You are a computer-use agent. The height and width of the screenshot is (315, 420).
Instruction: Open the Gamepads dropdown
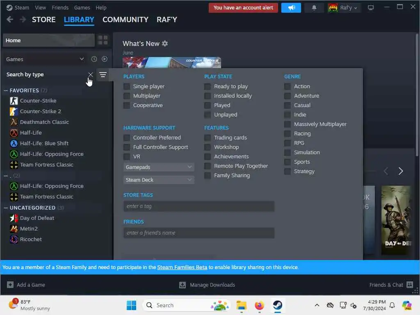[159, 167]
